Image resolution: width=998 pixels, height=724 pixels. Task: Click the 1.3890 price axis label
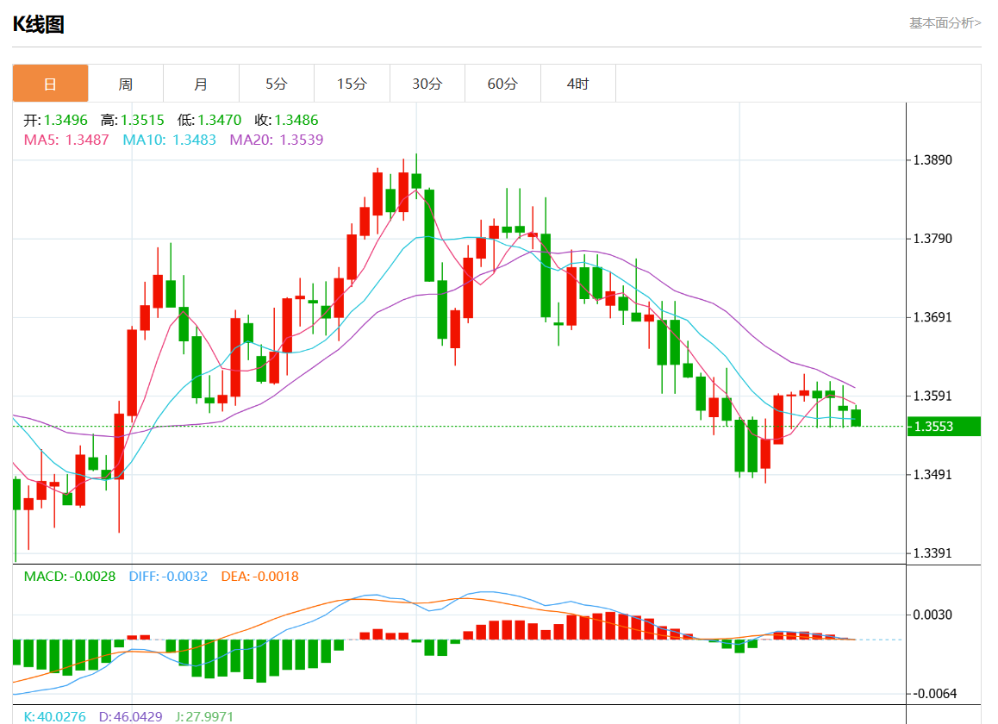pyautogui.click(x=933, y=160)
